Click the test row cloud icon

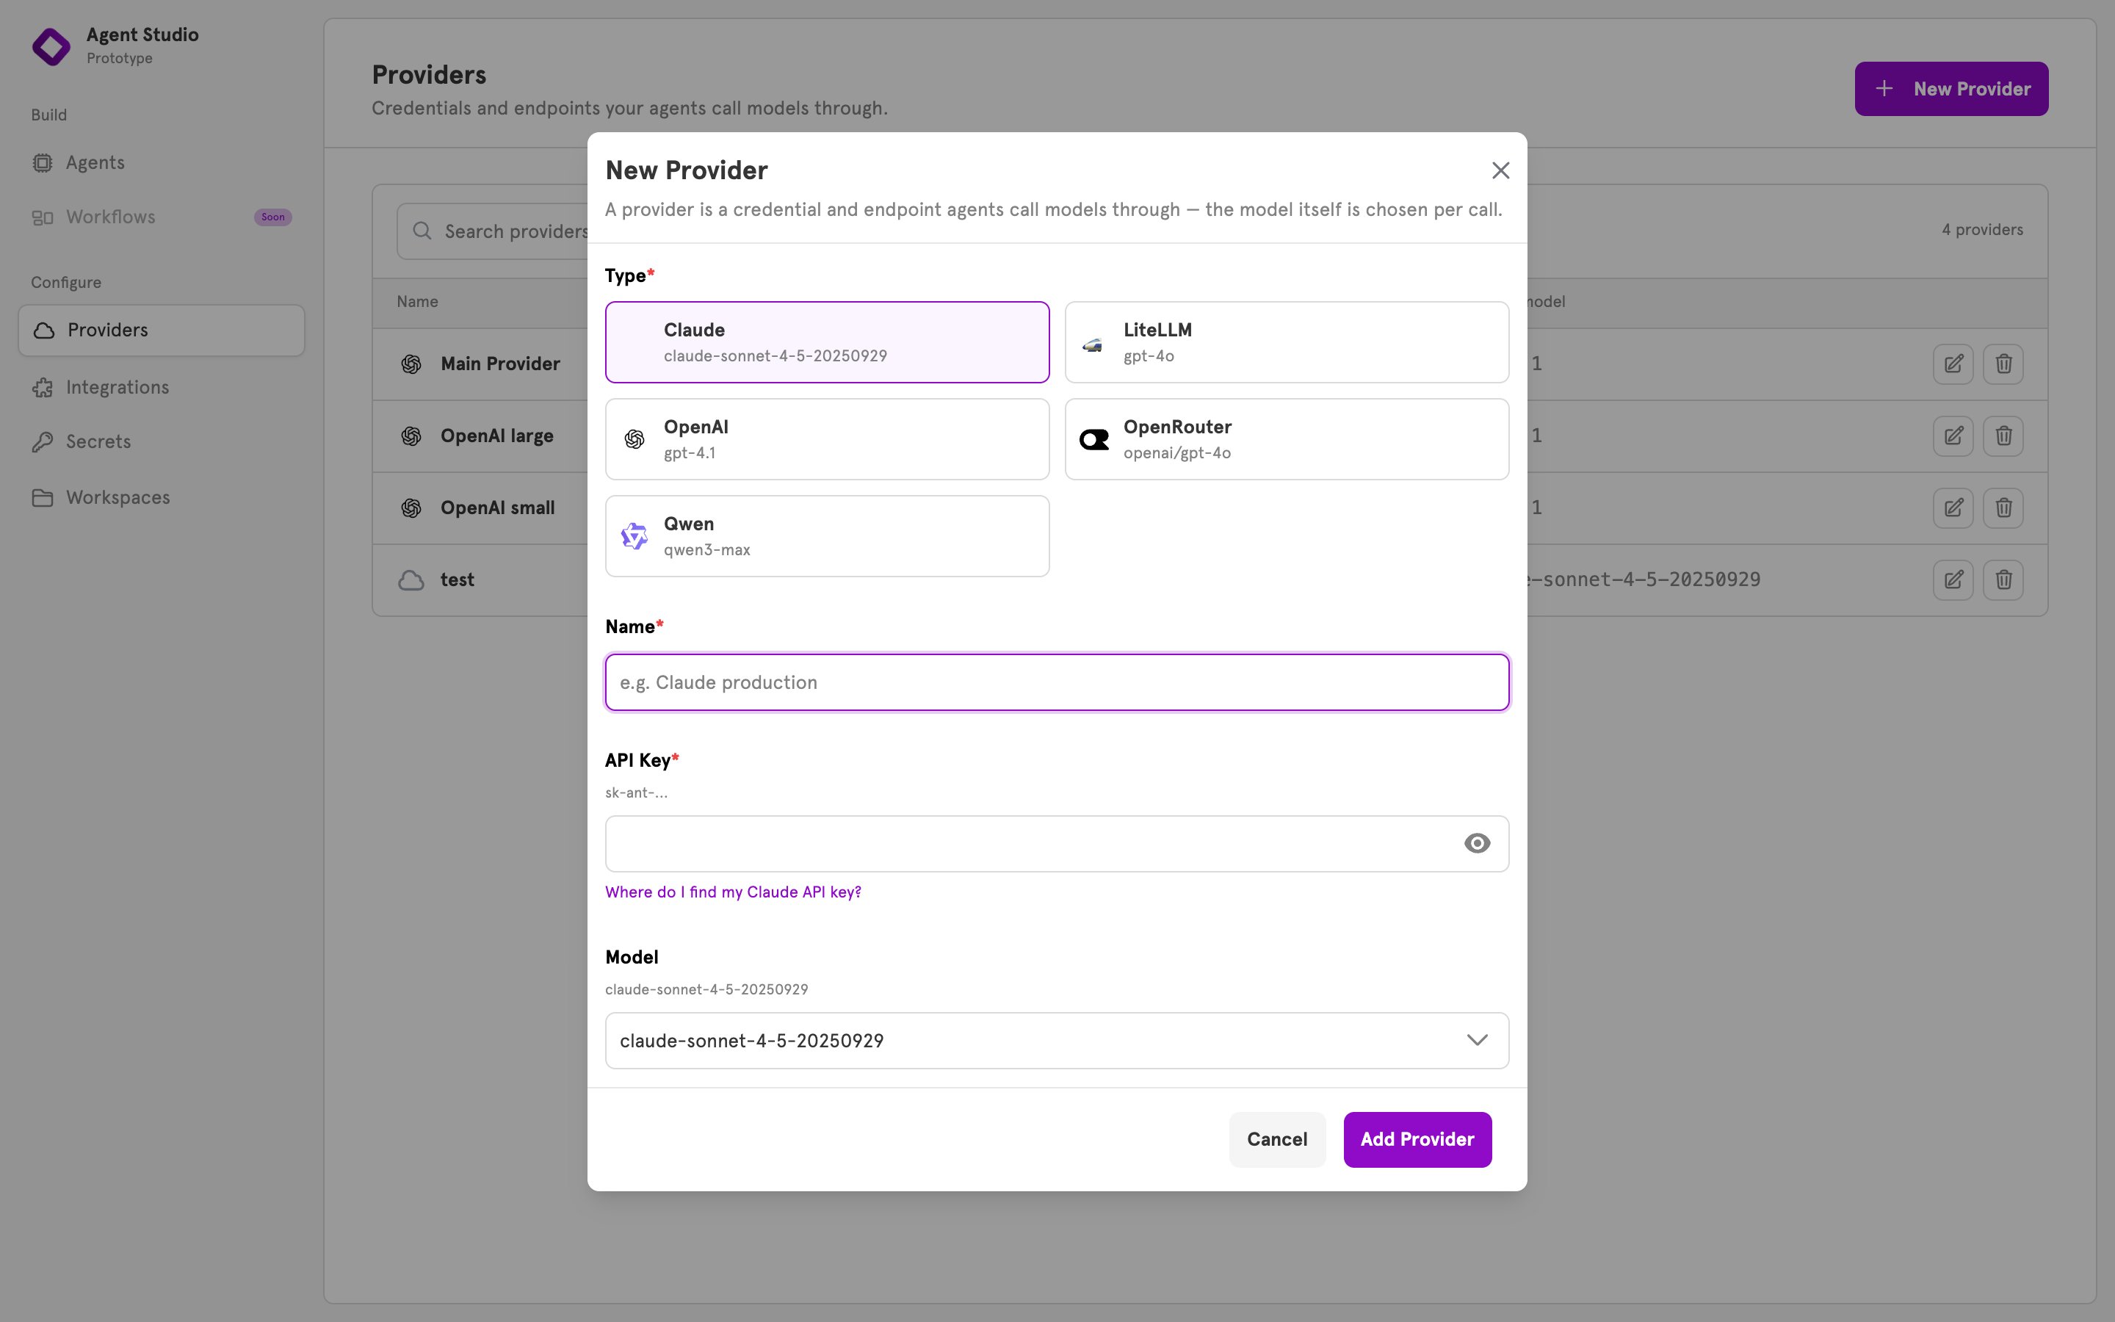pos(411,580)
